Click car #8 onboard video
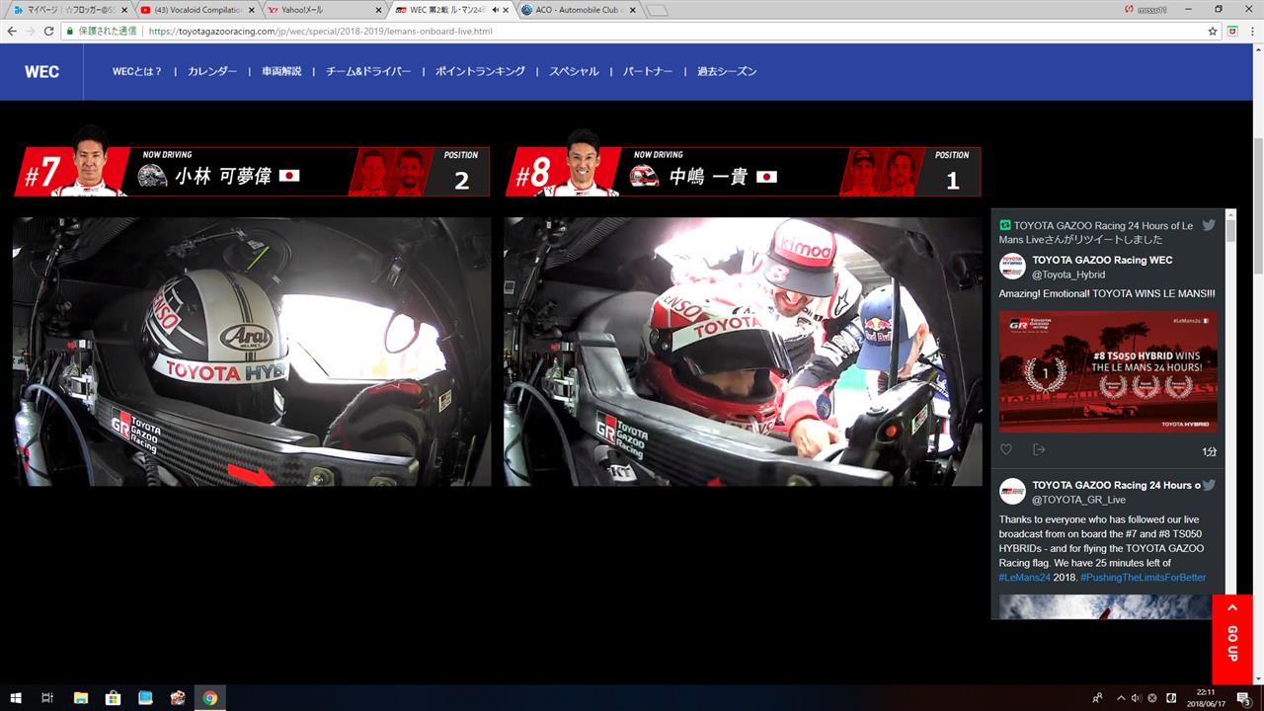 [x=743, y=352]
